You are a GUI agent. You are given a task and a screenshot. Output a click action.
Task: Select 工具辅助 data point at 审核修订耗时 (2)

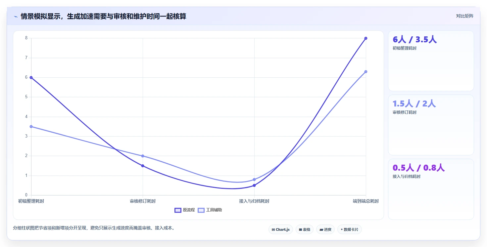pyautogui.click(x=143, y=156)
